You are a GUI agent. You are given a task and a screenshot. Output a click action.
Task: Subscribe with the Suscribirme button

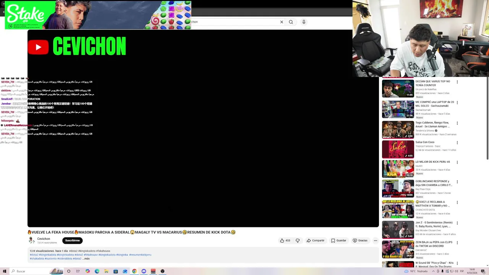coord(72,241)
